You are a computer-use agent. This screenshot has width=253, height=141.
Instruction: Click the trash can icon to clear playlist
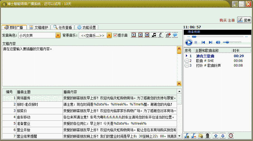[x=207, y=136]
